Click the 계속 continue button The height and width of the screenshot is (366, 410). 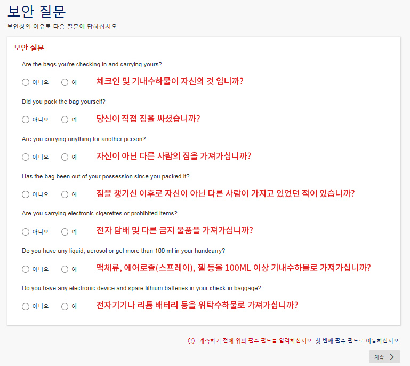(x=384, y=357)
